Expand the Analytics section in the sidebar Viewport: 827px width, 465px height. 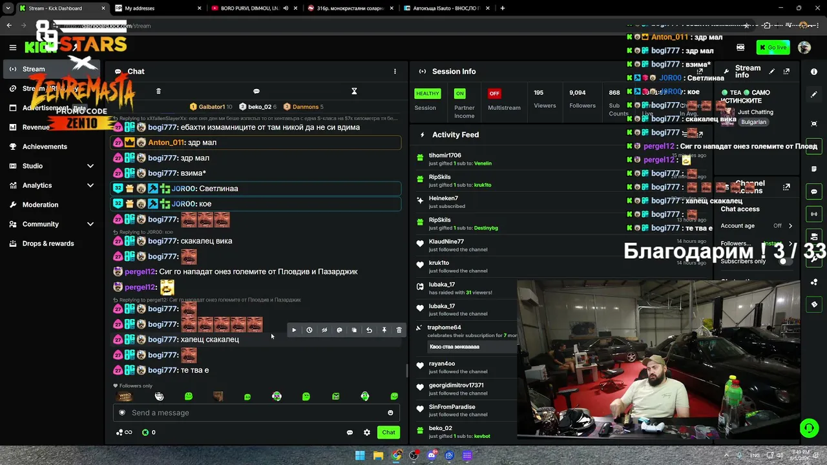click(90, 185)
